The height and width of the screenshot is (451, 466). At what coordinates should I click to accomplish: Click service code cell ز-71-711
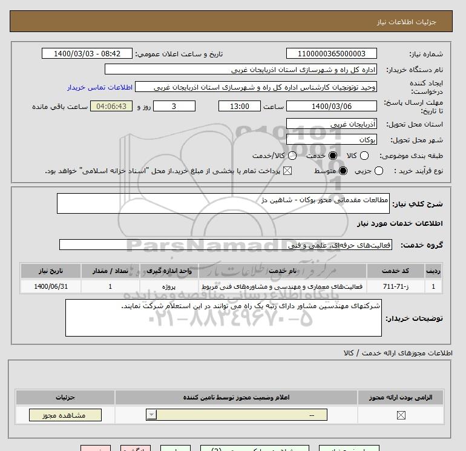pos(395,286)
